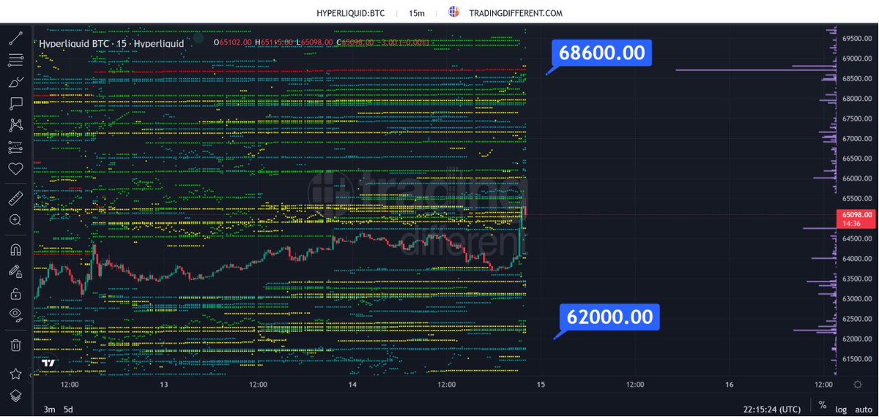Open the Object Tree layers icon

(15, 395)
